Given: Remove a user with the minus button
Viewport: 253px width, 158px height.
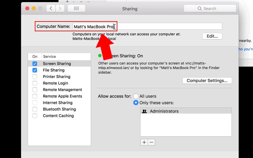Looking at the screenshot, I should pos(151,142).
